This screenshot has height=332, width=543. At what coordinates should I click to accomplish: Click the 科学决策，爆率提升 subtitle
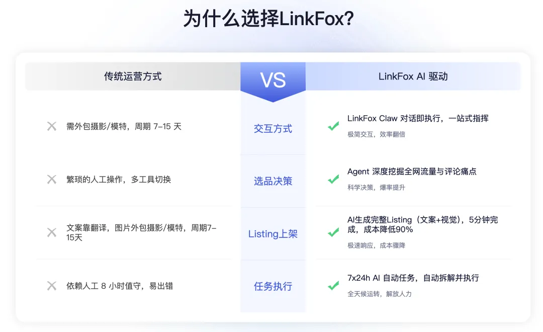click(x=376, y=188)
